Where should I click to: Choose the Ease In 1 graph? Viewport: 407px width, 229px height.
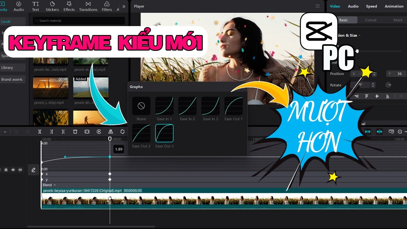164,106
